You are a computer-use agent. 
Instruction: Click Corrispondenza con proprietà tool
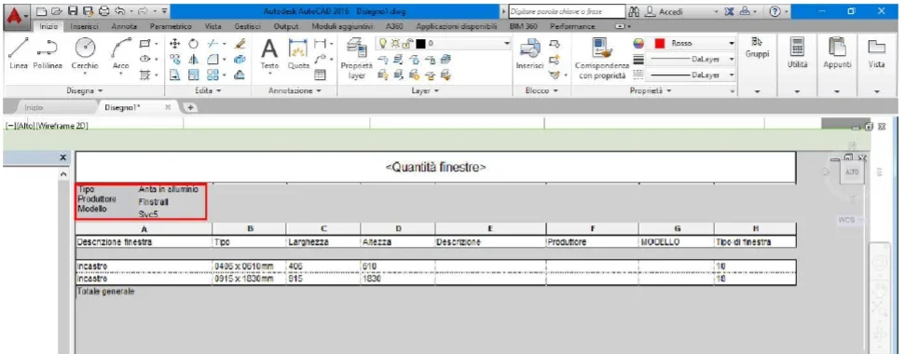tap(601, 59)
